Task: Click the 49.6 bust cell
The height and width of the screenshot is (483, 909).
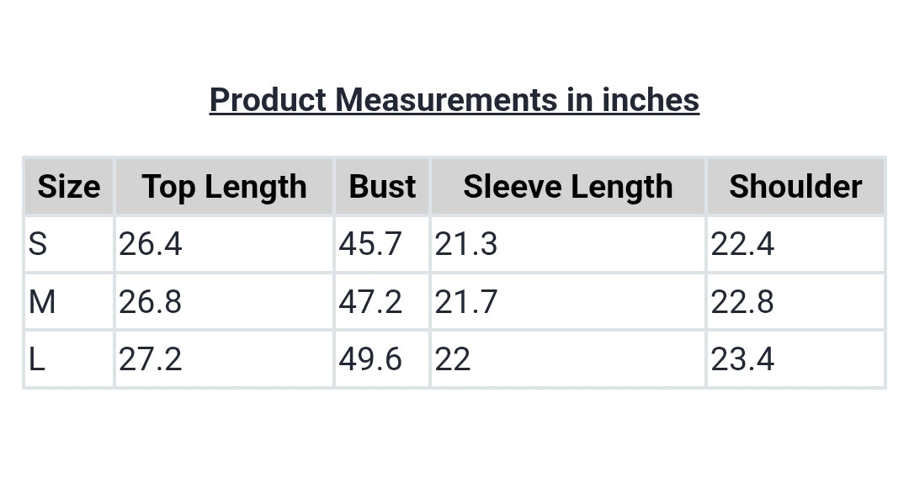Action: coord(382,359)
